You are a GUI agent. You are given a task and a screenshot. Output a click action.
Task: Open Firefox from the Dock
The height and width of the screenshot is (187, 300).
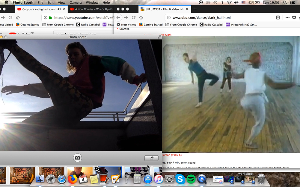tap(72, 179)
